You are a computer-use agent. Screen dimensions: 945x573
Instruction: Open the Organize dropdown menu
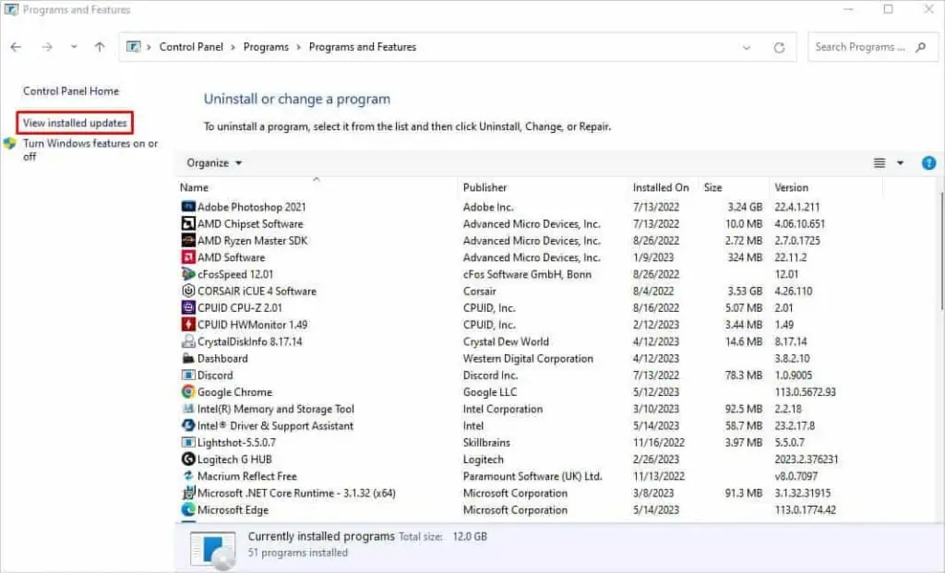pyautogui.click(x=212, y=162)
